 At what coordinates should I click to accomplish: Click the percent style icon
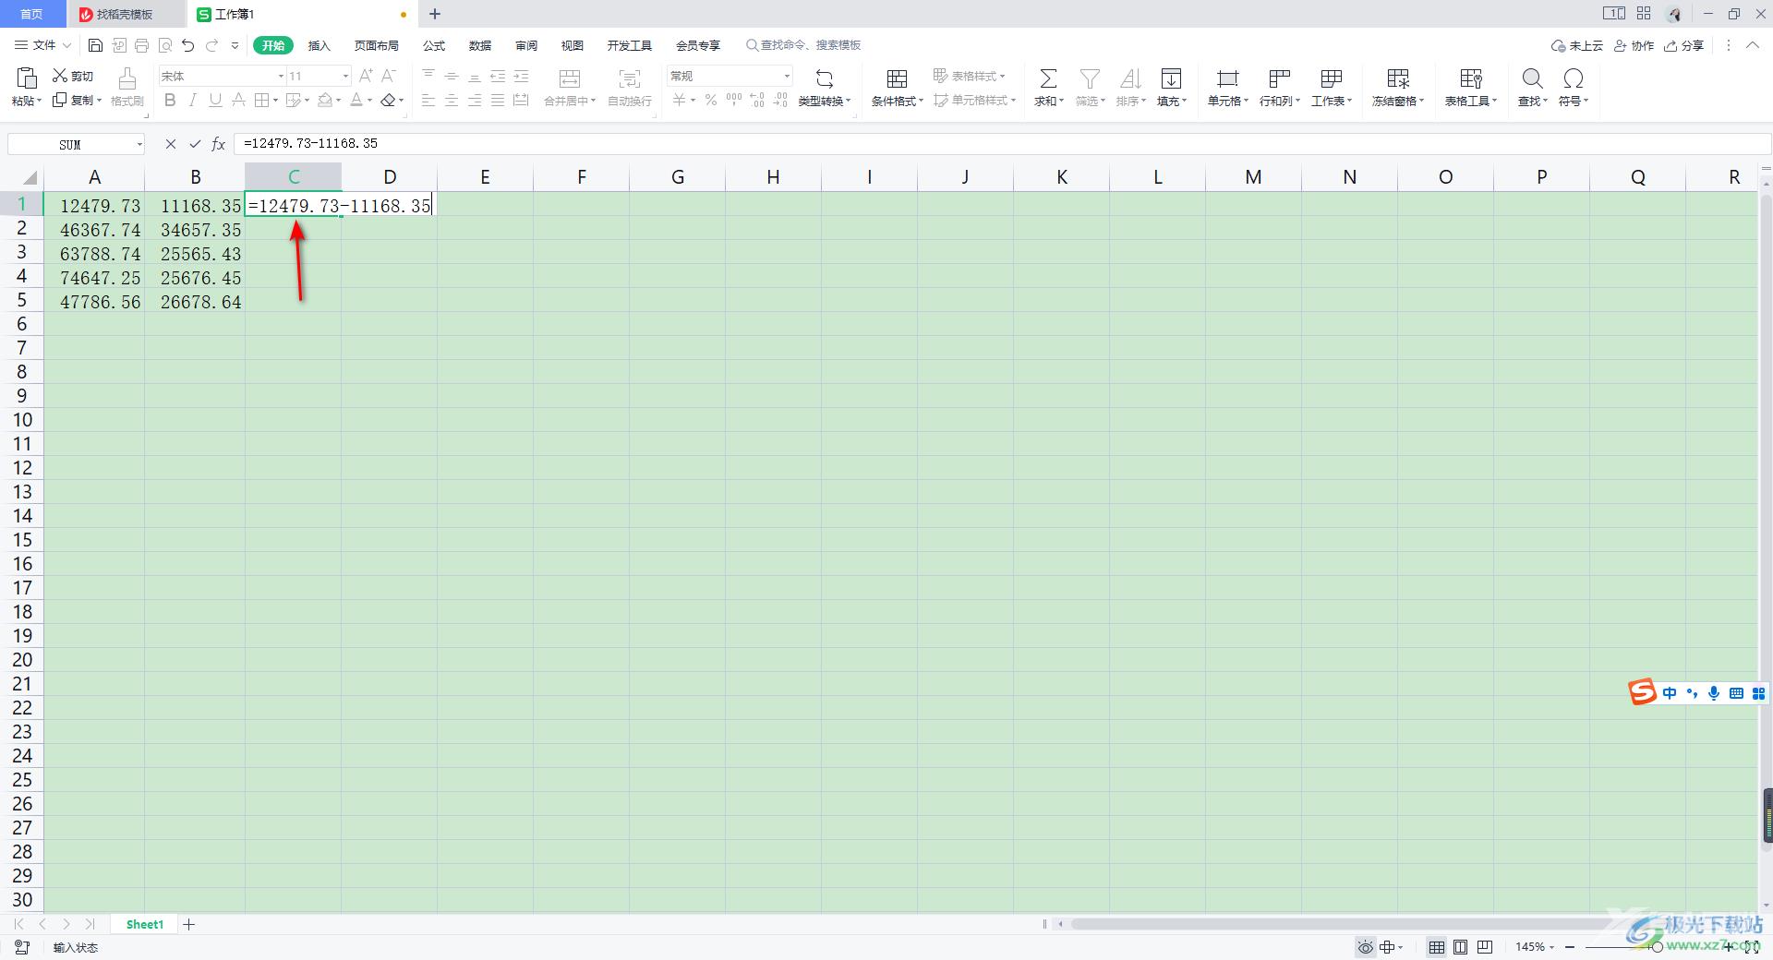[711, 100]
